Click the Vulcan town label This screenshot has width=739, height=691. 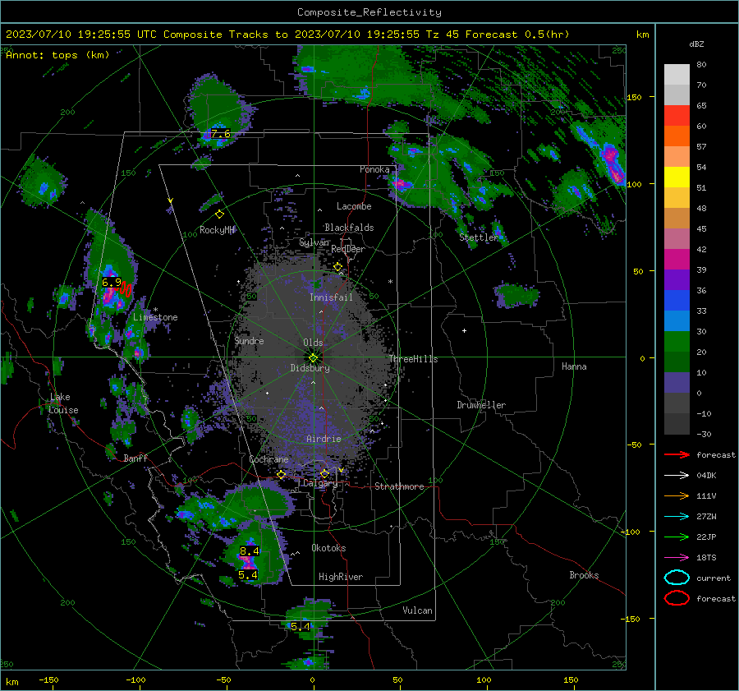pyautogui.click(x=418, y=610)
